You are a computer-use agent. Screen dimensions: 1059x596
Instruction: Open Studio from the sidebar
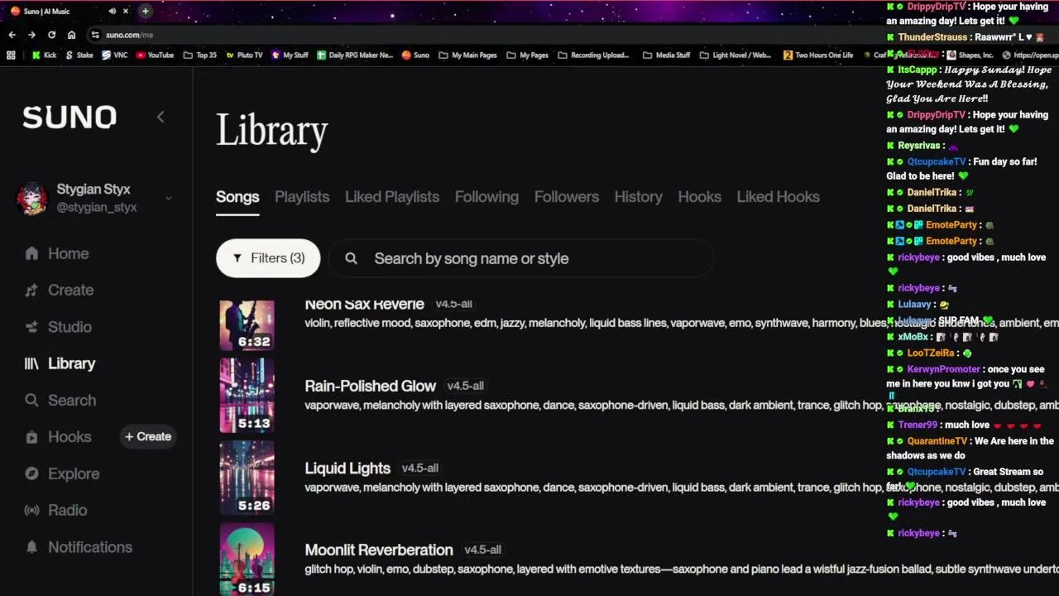click(58, 326)
